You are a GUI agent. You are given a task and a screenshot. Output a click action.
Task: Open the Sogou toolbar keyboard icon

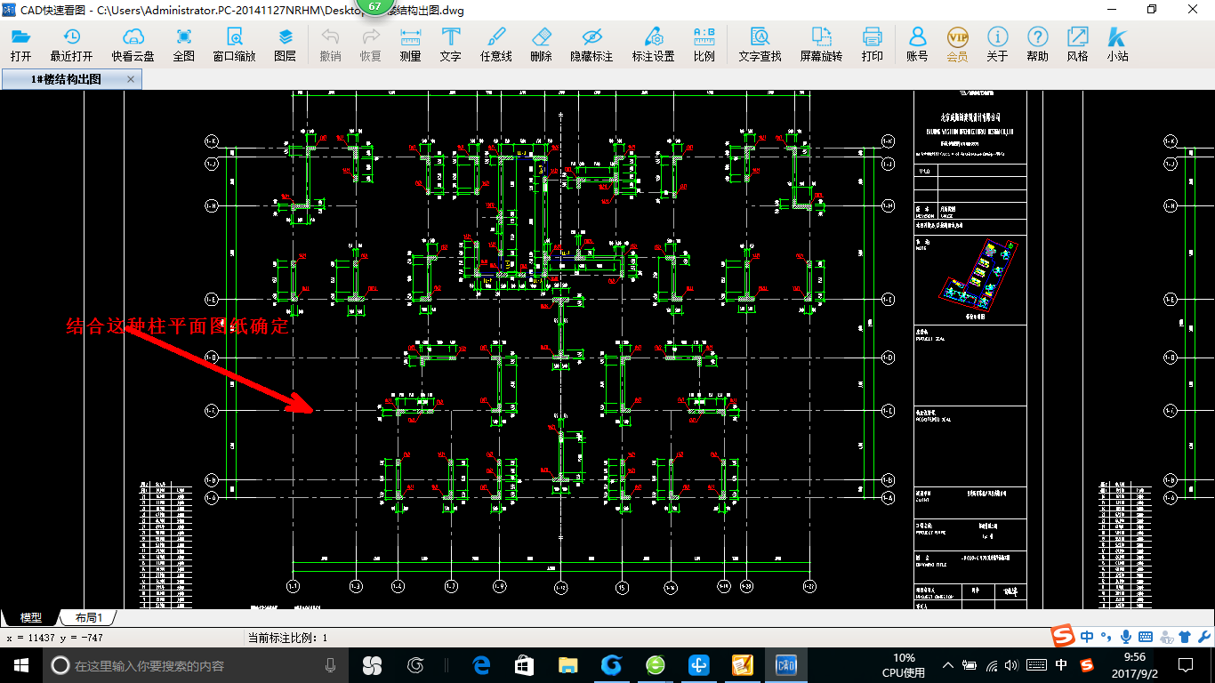(x=1145, y=637)
